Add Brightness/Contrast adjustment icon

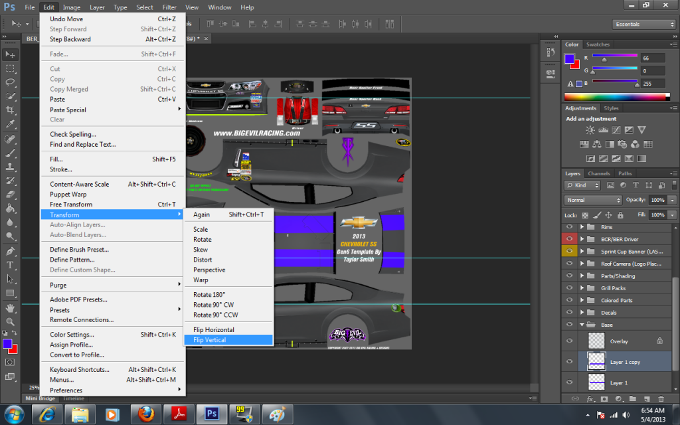pyautogui.click(x=590, y=129)
